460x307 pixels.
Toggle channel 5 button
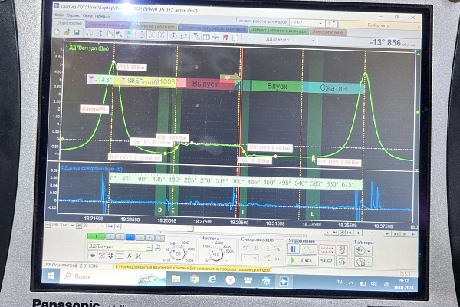(140, 237)
